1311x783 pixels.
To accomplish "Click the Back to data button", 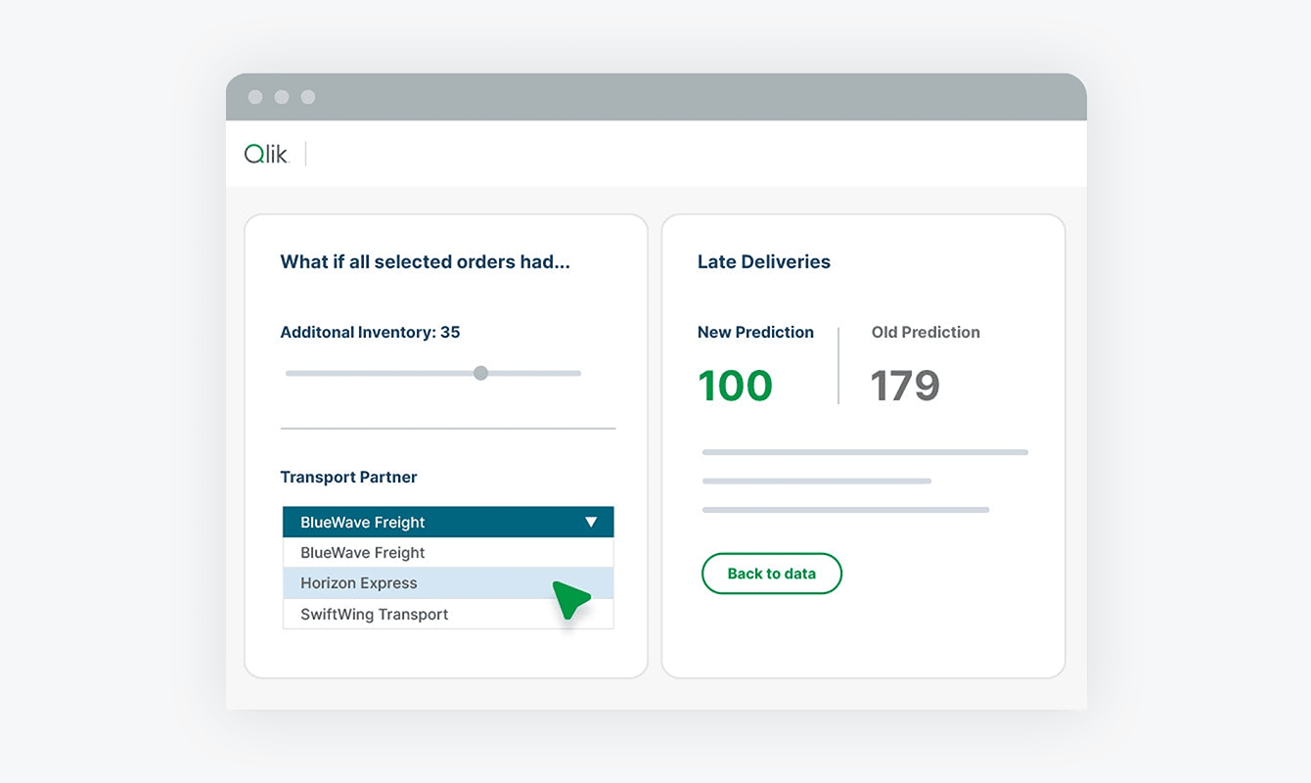I will 771,575.
